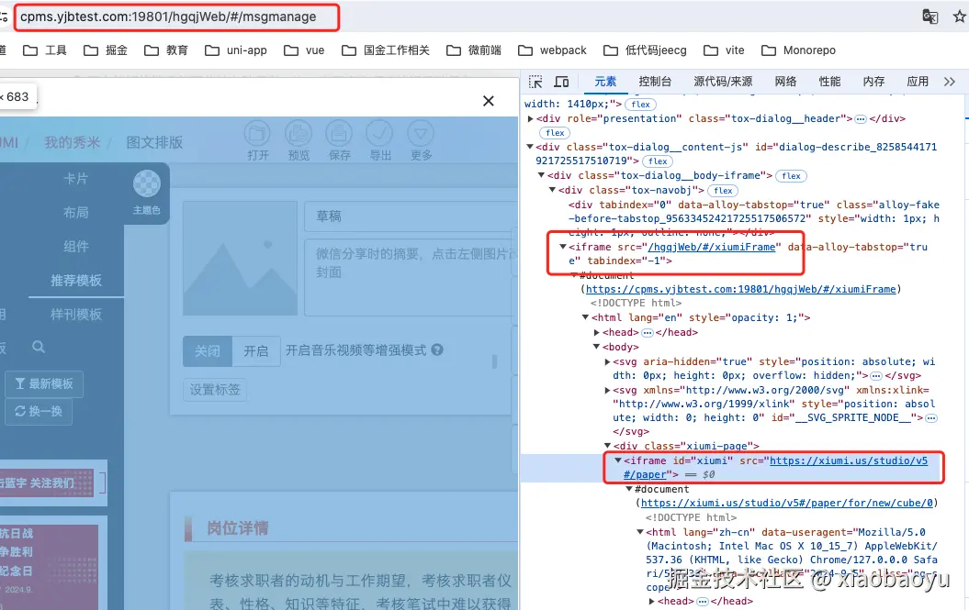Click the 换一换 refresh button
Screen dimensions: 969x610
point(39,411)
